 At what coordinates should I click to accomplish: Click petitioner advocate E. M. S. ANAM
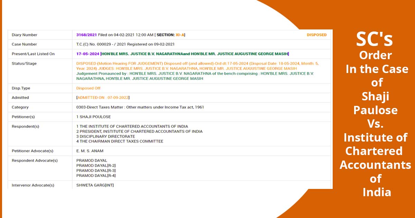pyautogui.click(x=90, y=151)
